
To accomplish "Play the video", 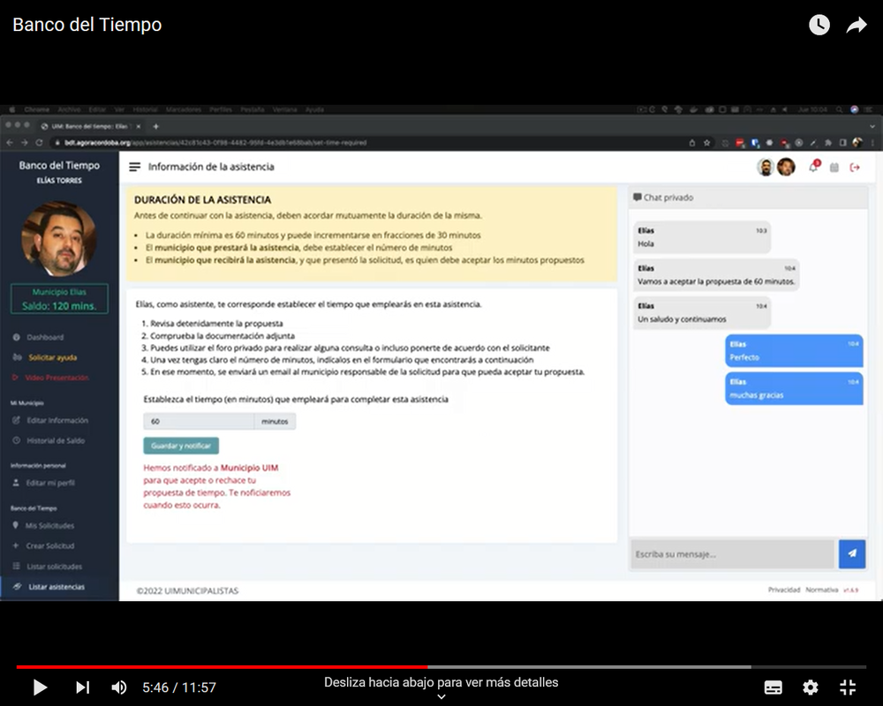I will tap(40, 687).
